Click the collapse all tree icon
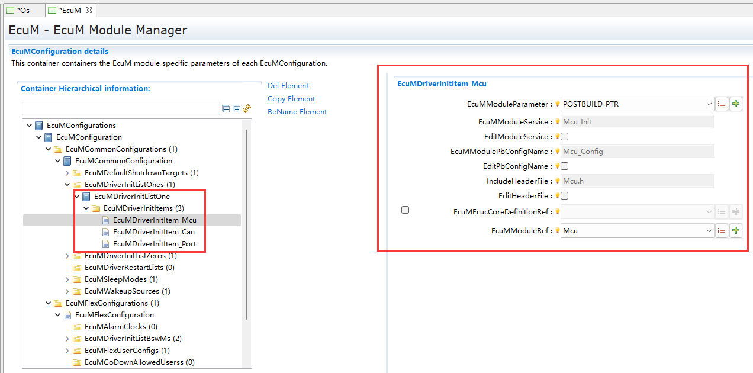This screenshot has height=373, width=753. point(226,109)
